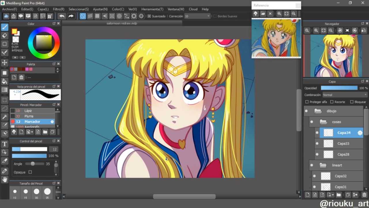Adjust Angle slider in brush control

pyautogui.click(x=33, y=164)
